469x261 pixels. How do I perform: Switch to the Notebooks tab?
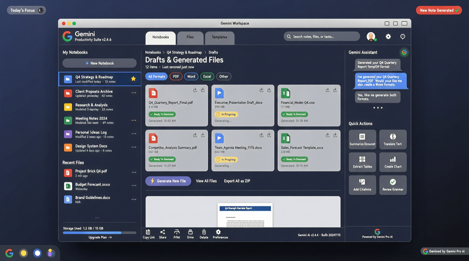click(161, 38)
